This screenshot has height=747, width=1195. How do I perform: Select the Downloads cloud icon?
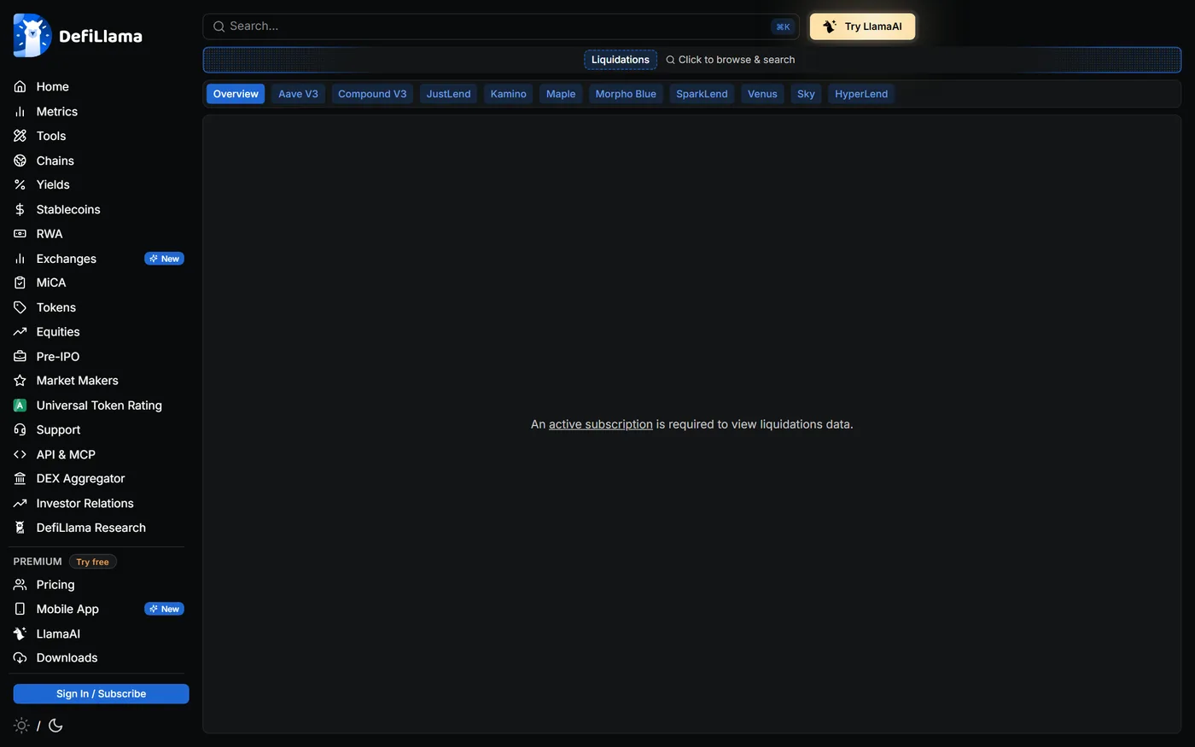(20, 658)
